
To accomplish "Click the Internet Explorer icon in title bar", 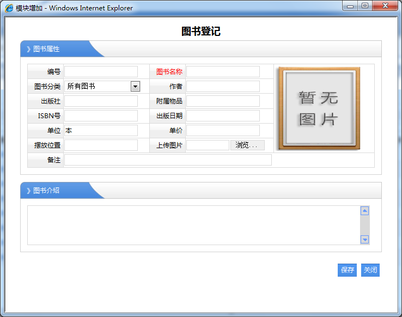I will click(9, 8).
